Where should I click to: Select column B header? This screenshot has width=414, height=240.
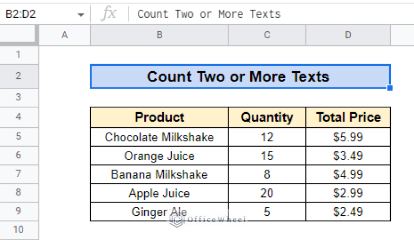coord(159,35)
